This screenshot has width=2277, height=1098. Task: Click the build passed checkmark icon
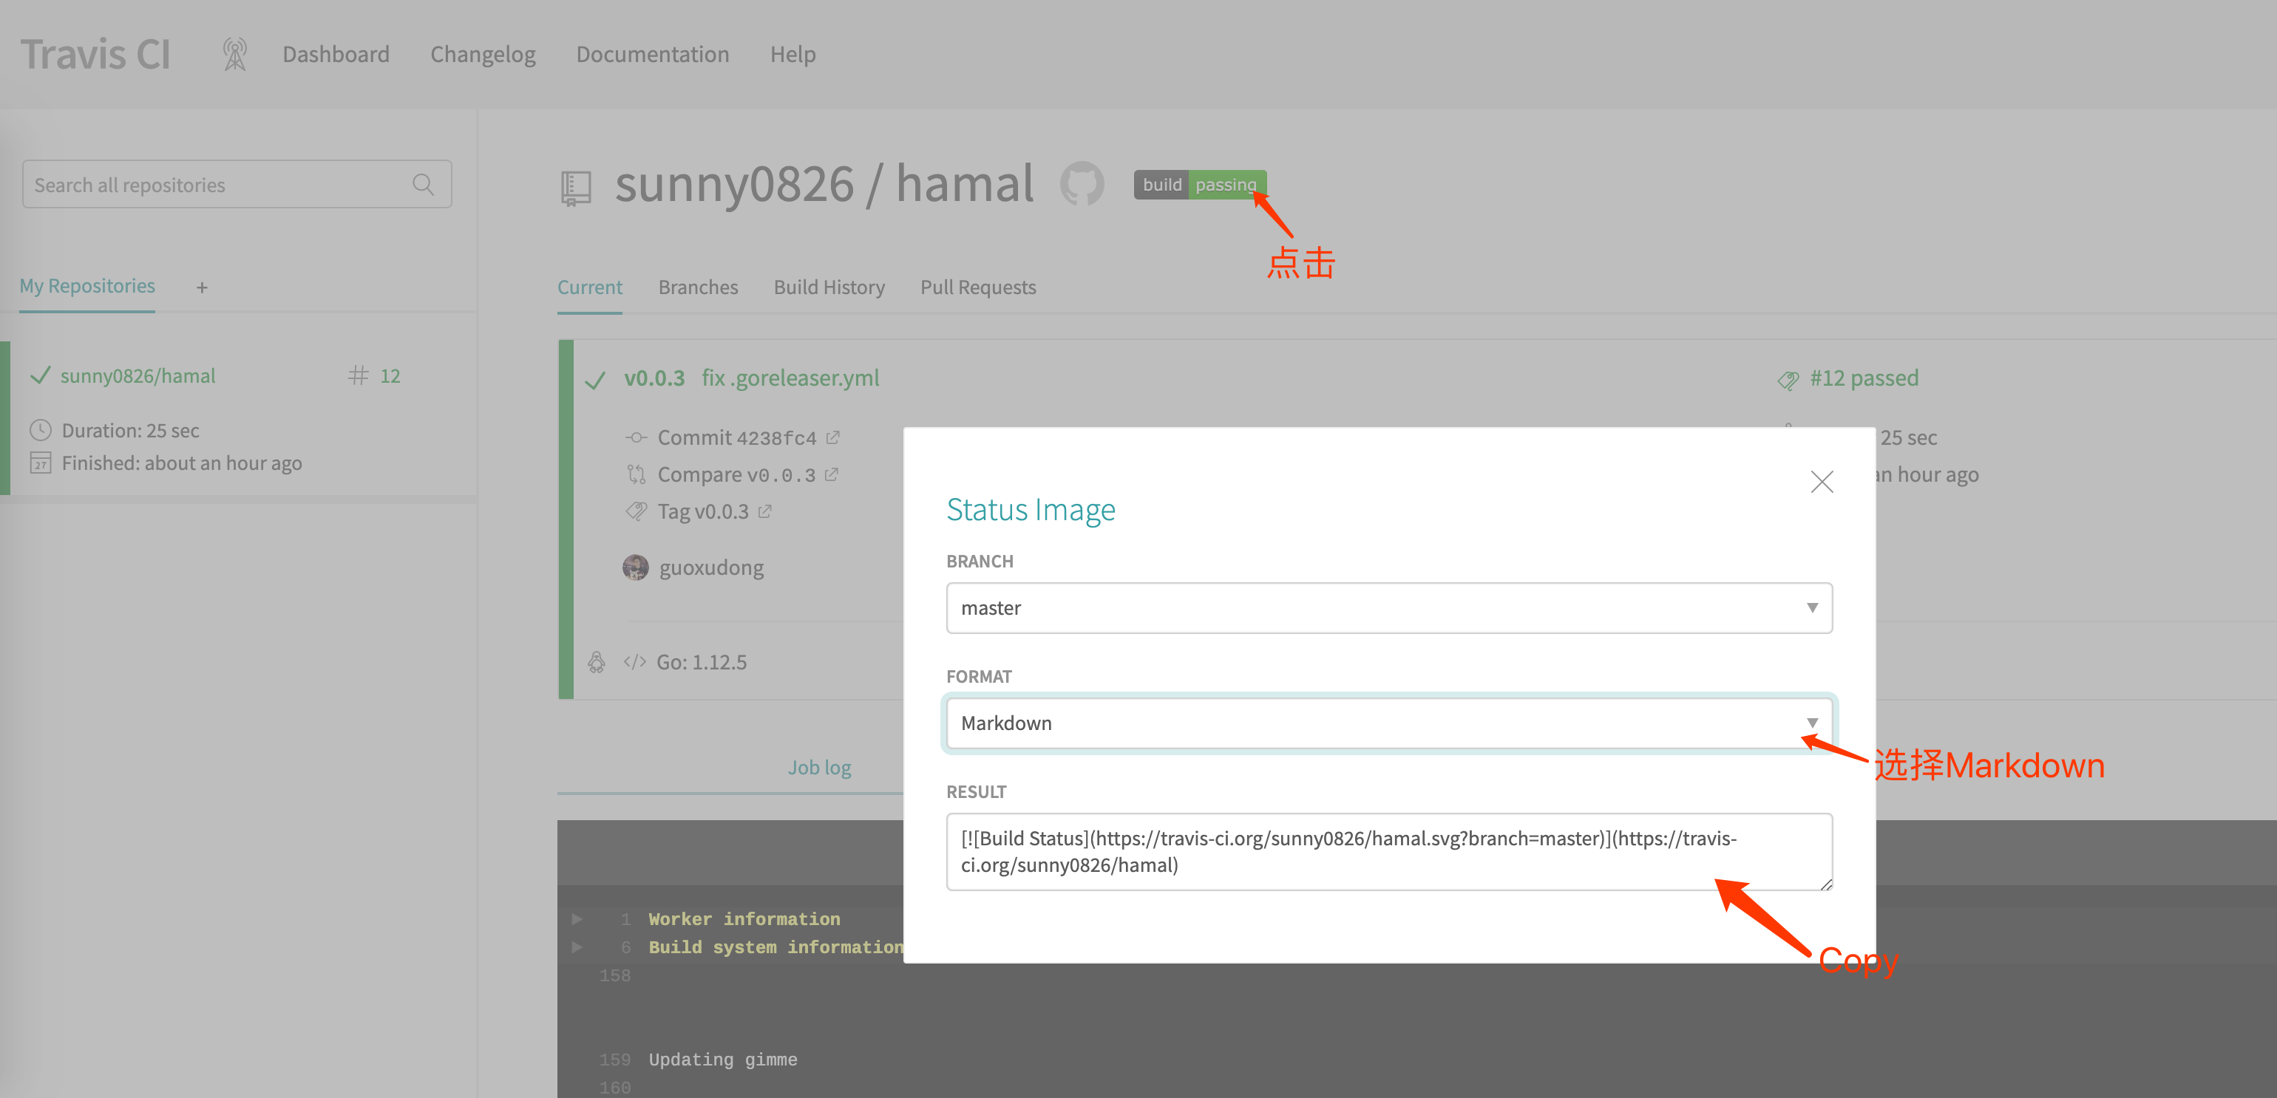coord(596,380)
